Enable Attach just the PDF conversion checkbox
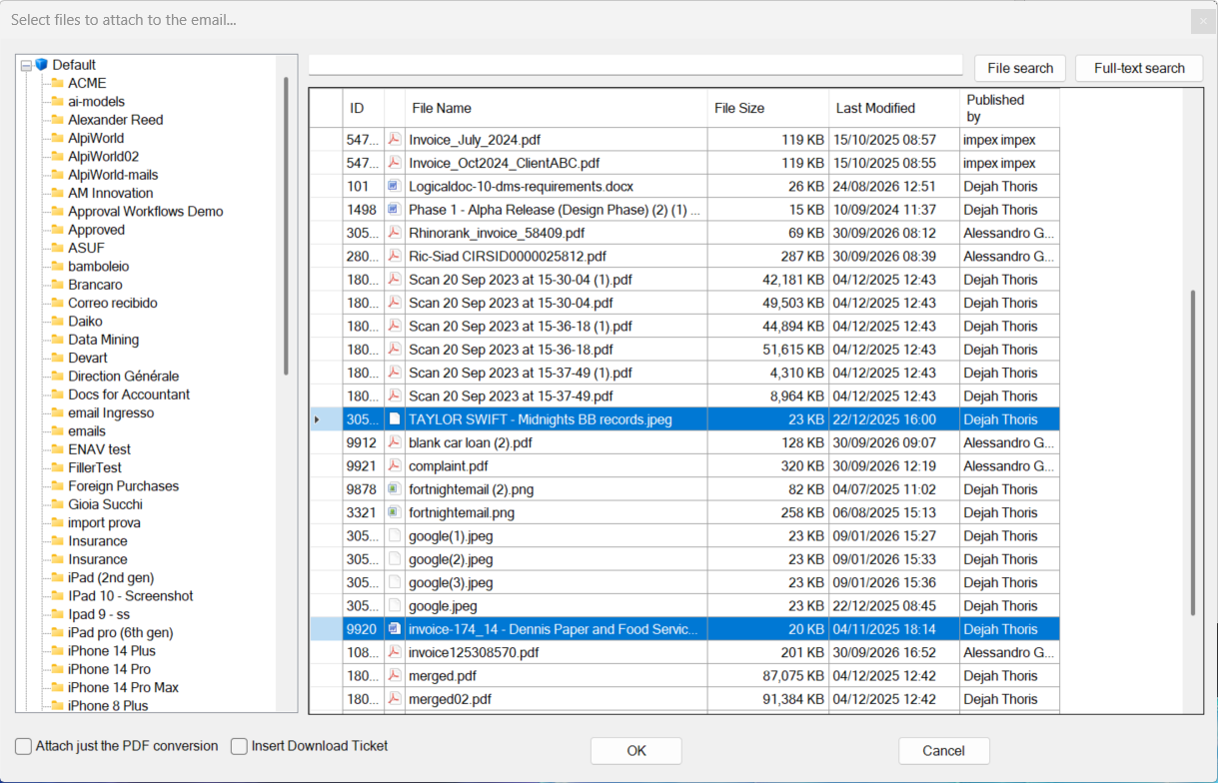 [23, 746]
